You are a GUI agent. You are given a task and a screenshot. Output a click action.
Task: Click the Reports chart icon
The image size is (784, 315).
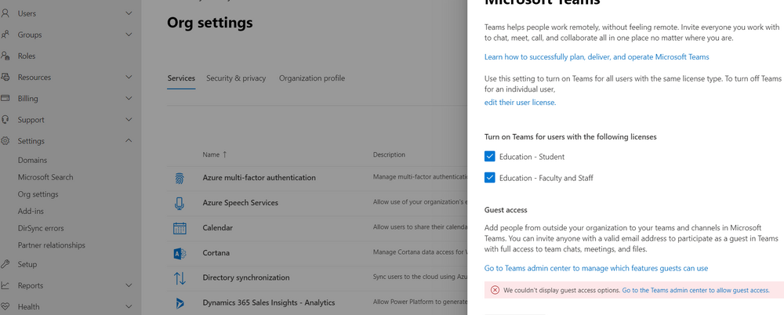[5, 285]
